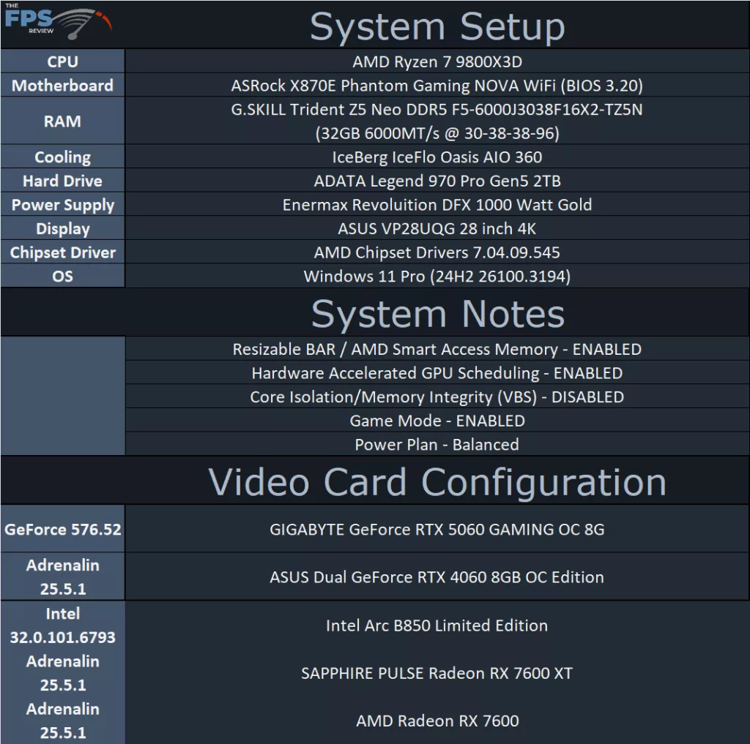750x744 pixels.
Task: Click the Hard Drive row label
Action: (x=63, y=181)
